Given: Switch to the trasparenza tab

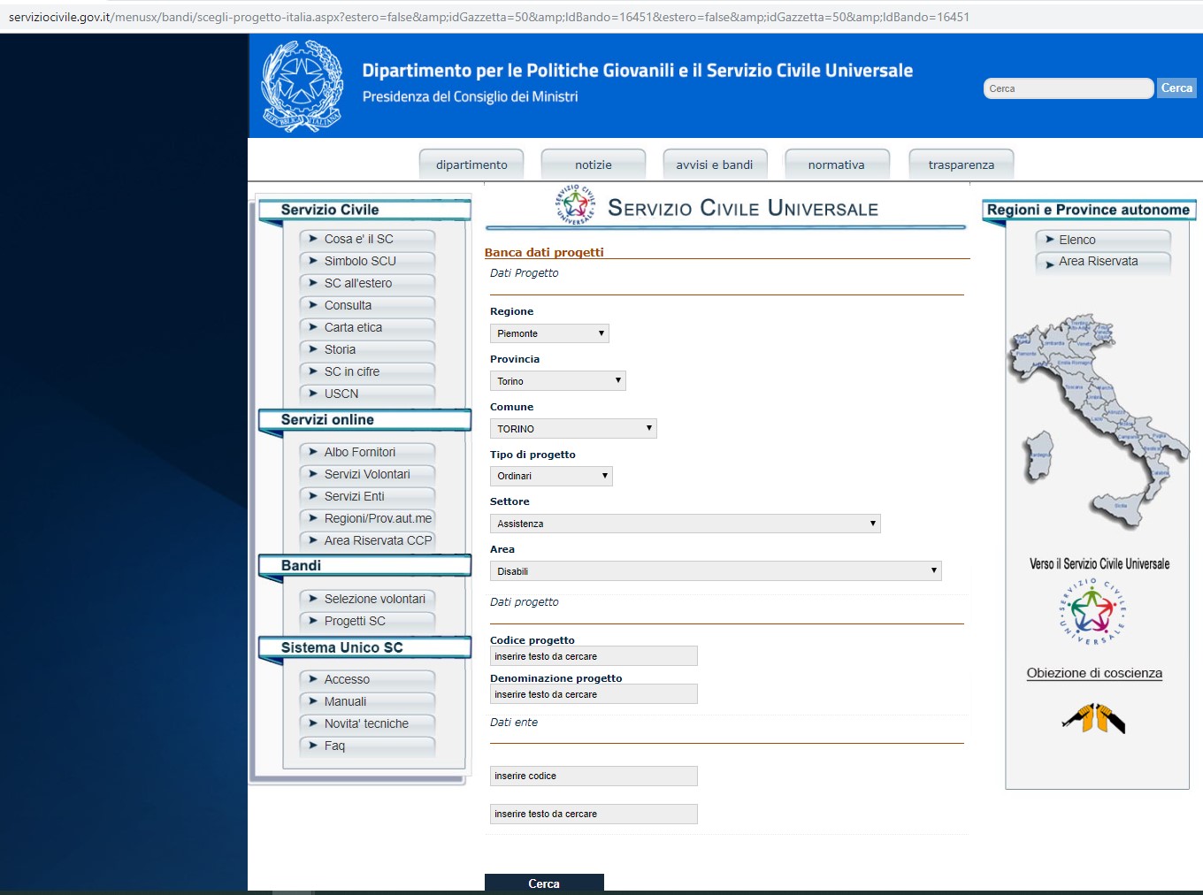Looking at the screenshot, I should (x=961, y=164).
